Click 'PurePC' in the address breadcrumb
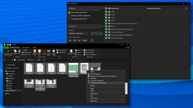The width and height of the screenshot is (193, 108). pyautogui.click(x=39, y=60)
